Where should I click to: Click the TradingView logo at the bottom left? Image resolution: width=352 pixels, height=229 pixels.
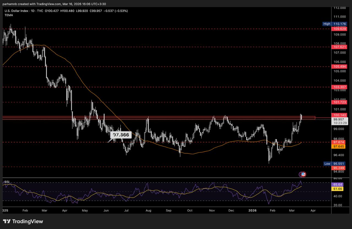coord(23,221)
